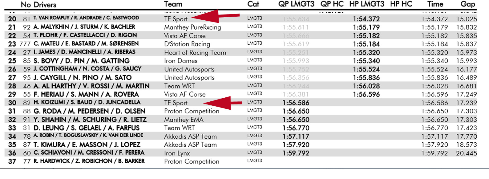Viewport: 489px width, 179px height.
Task: Select car number 777
Action: point(25,44)
